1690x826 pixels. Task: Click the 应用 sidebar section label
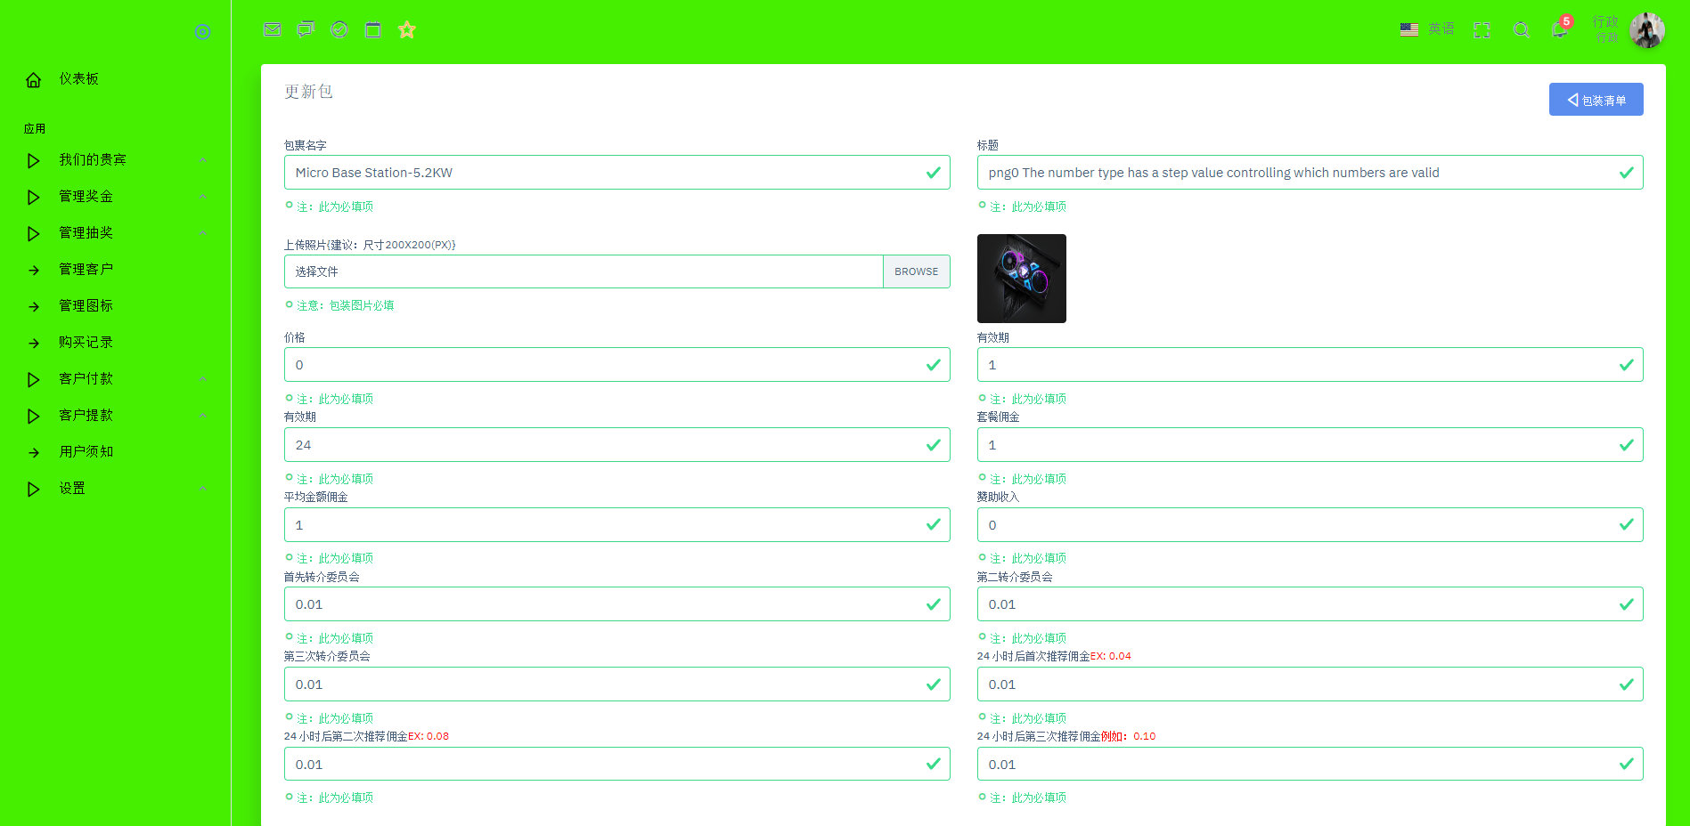pos(35,129)
